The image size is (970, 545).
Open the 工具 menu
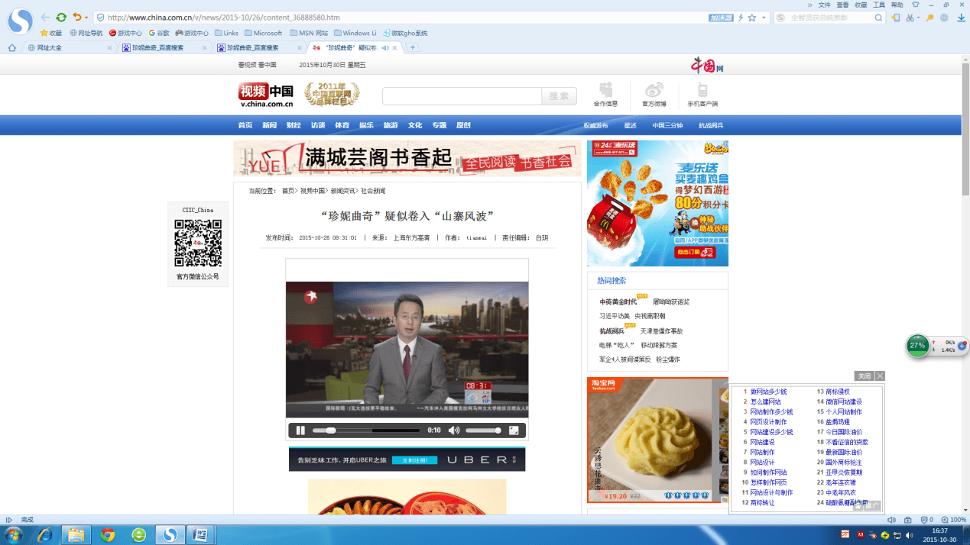[879, 5]
